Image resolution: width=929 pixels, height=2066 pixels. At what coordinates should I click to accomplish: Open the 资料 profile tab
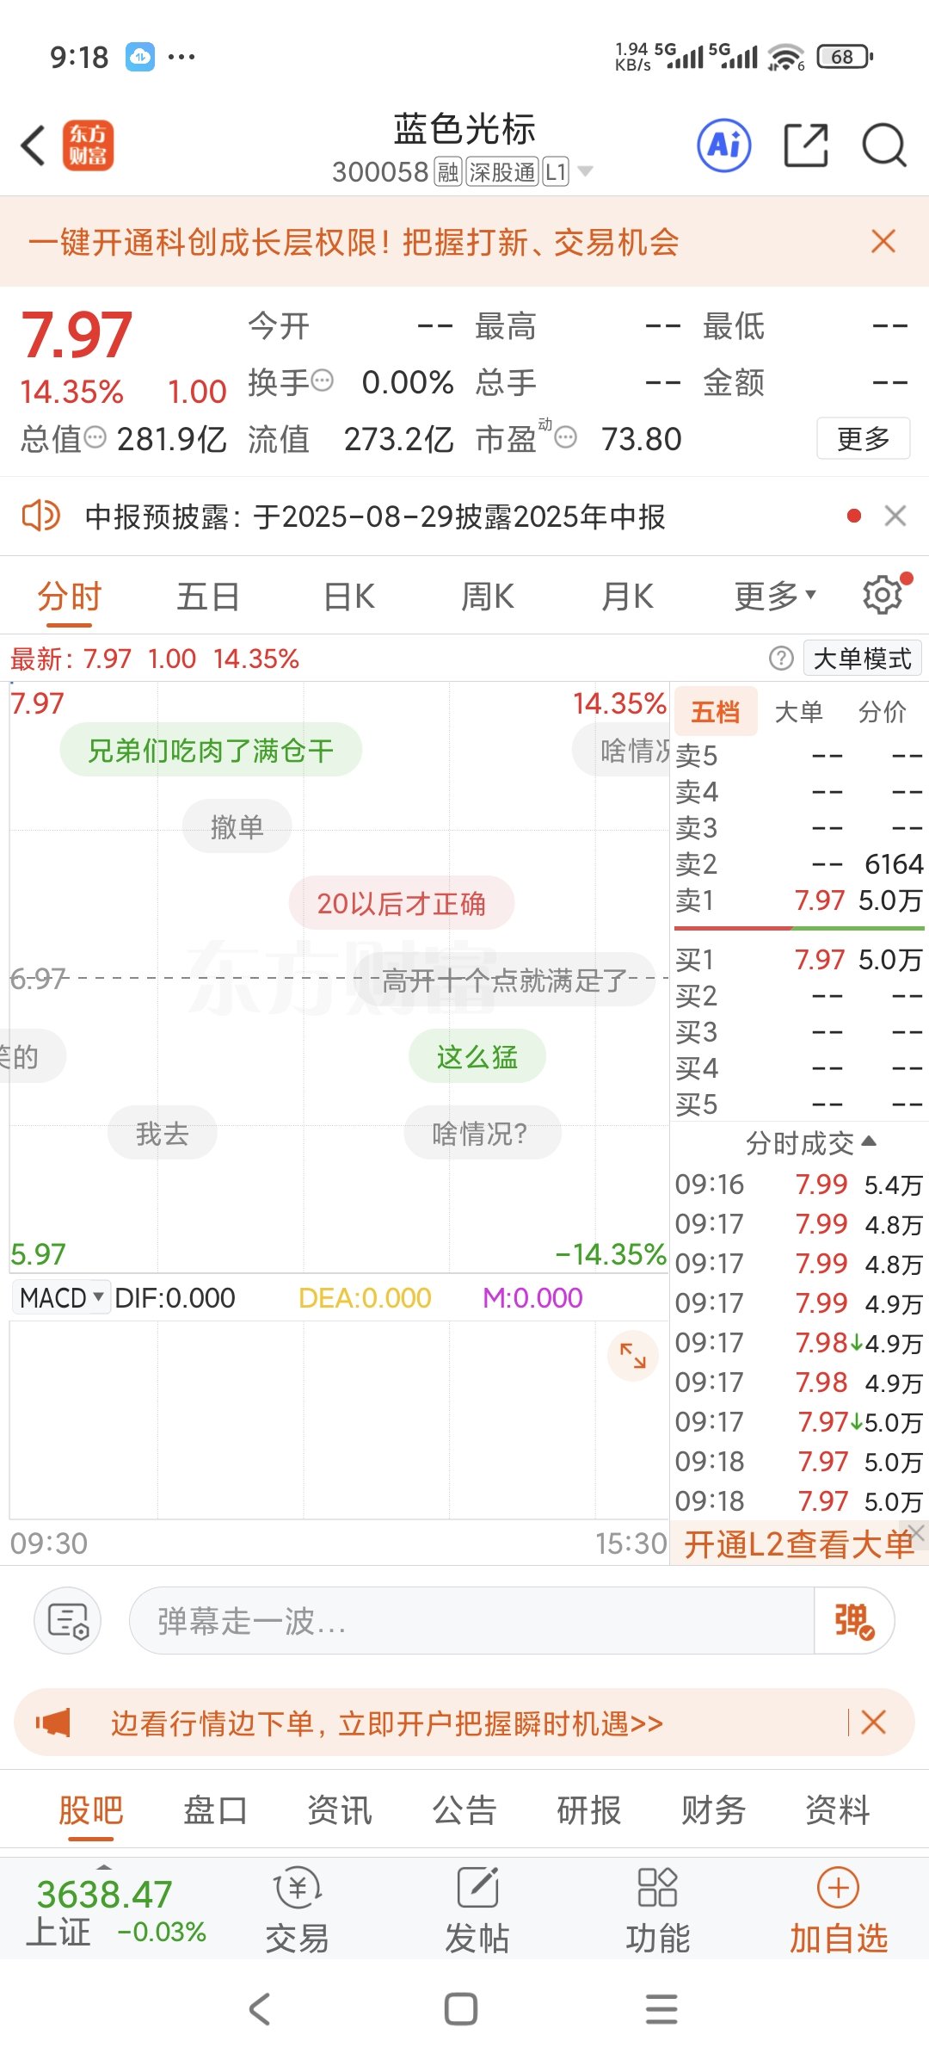tap(838, 1810)
